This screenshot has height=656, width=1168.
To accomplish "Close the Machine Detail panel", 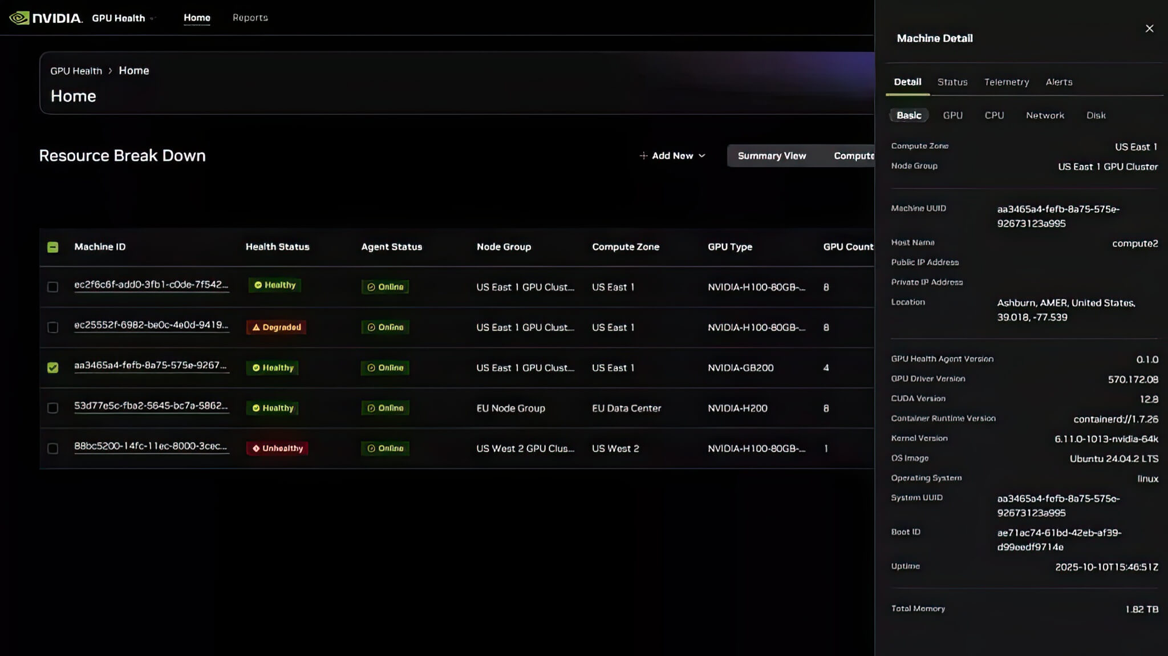I will [x=1149, y=29].
